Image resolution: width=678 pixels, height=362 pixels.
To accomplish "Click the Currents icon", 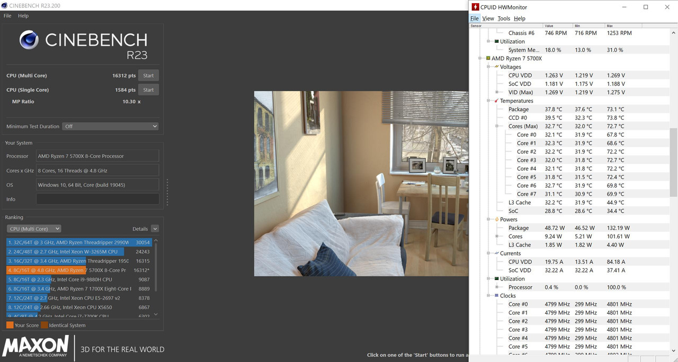I will tap(496, 254).
